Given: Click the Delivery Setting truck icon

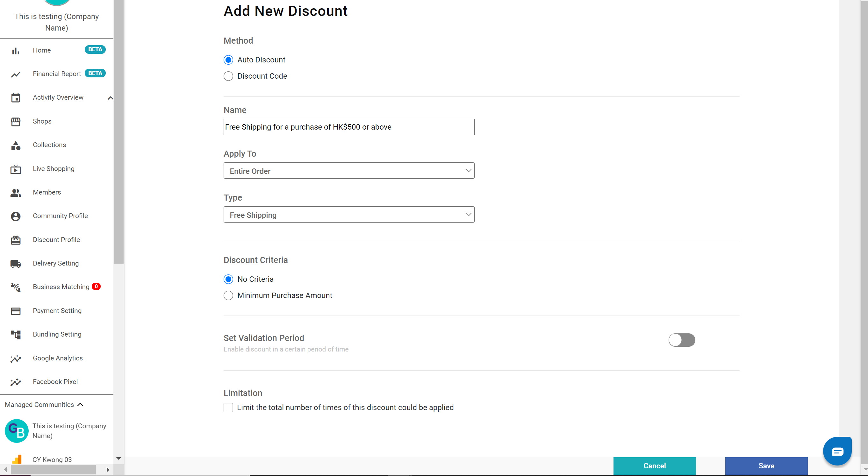Looking at the screenshot, I should pyautogui.click(x=16, y=264).
